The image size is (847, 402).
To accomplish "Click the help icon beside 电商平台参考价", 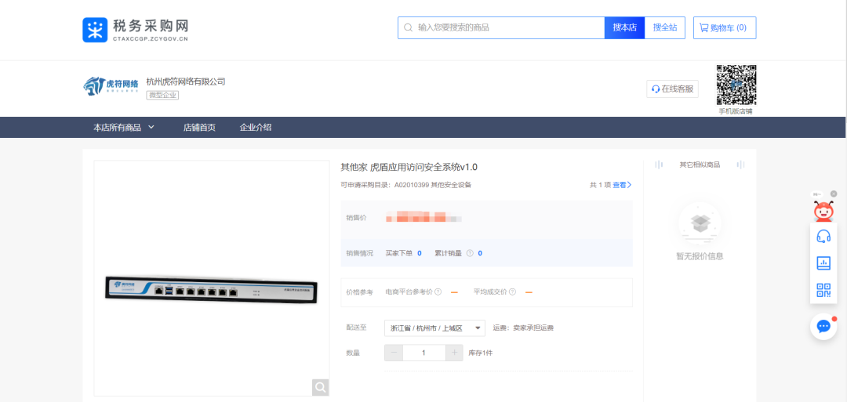I will (x=438, y=292).
